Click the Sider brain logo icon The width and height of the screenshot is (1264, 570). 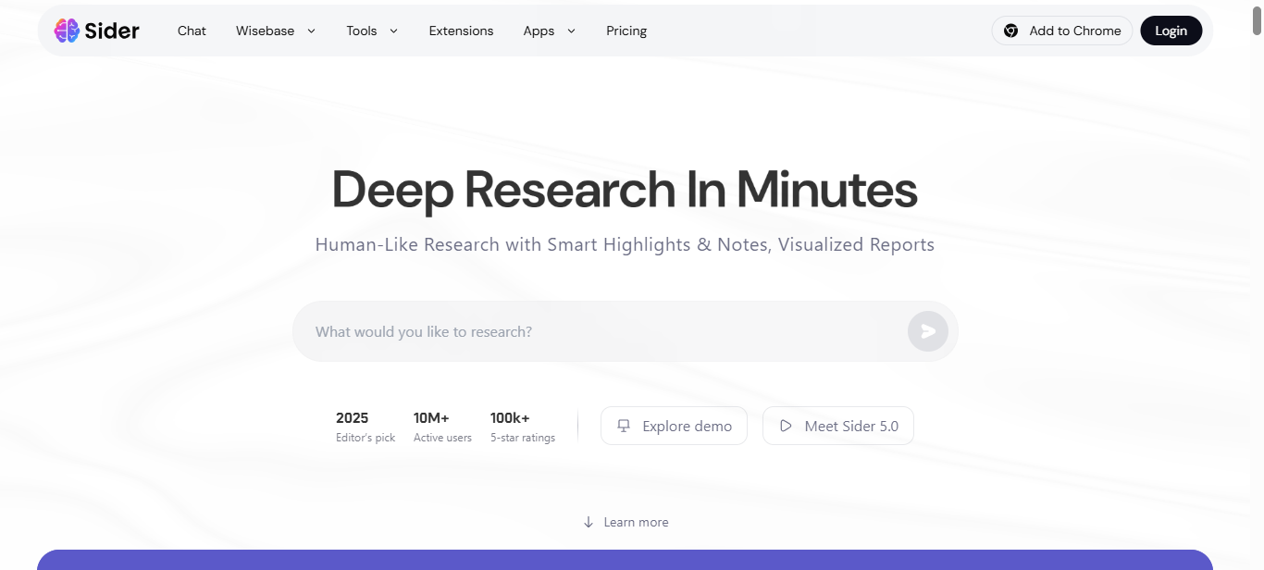click(67, 31)
